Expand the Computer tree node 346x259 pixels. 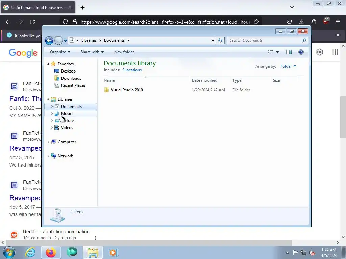(x=48, y=142)
